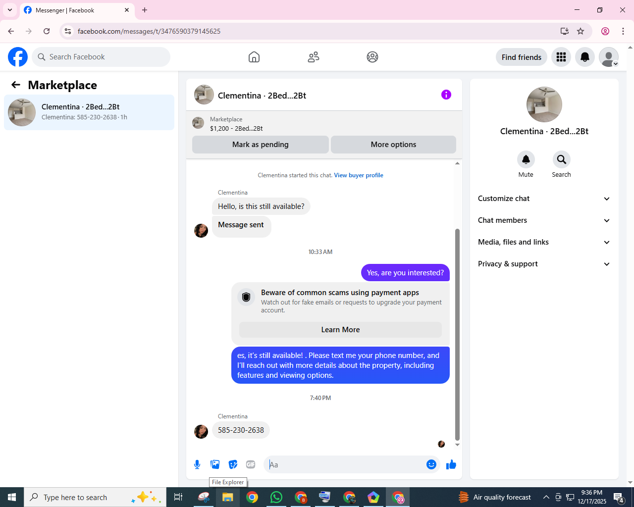Expand Chat members section
634x507 pixels.
(544, 220)
